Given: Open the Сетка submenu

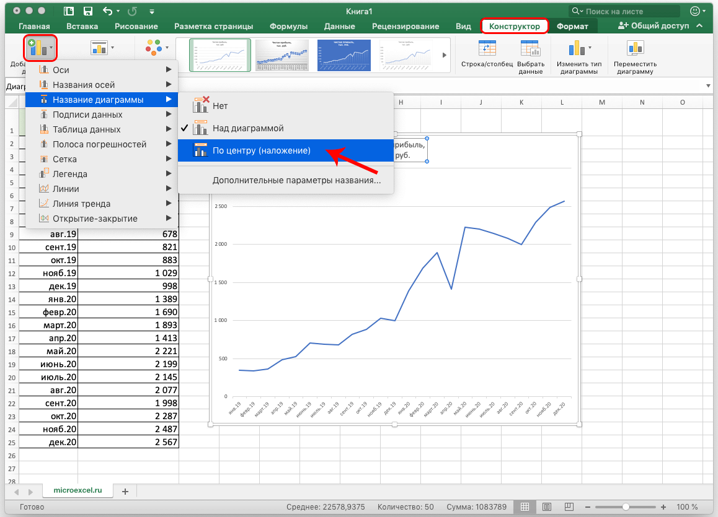Looking at the screenshot, I should tap(102, 159).
